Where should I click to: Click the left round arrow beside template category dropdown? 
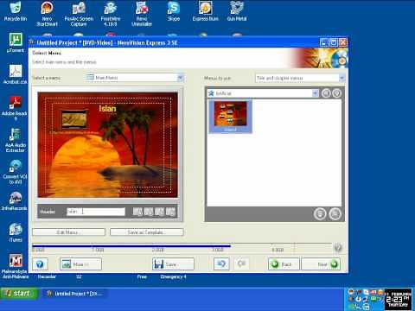pyautogui.click(x=326, y=93)
